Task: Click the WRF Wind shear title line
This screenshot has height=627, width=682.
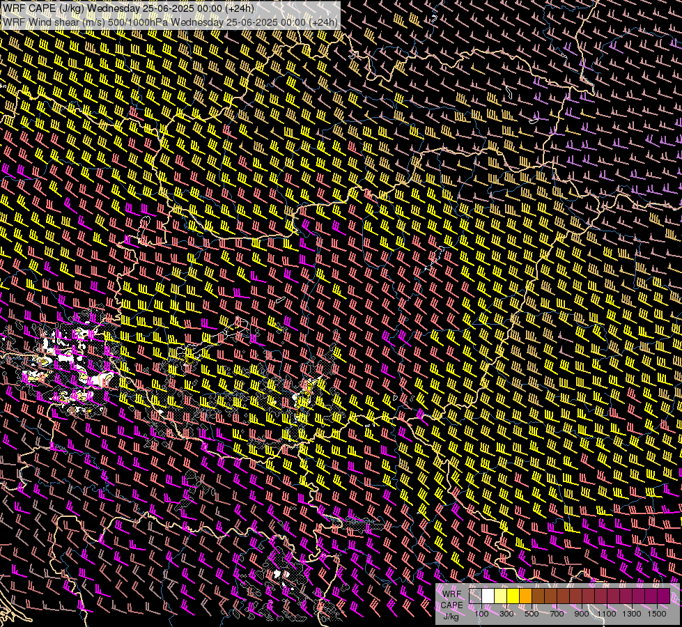Action: 170,22
